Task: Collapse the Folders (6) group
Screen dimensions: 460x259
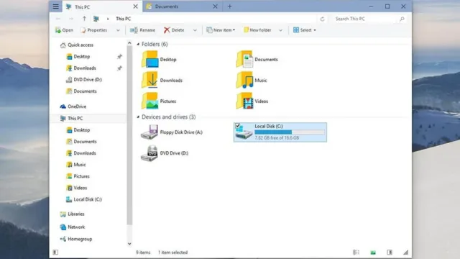Action: [x=138, y=45]
